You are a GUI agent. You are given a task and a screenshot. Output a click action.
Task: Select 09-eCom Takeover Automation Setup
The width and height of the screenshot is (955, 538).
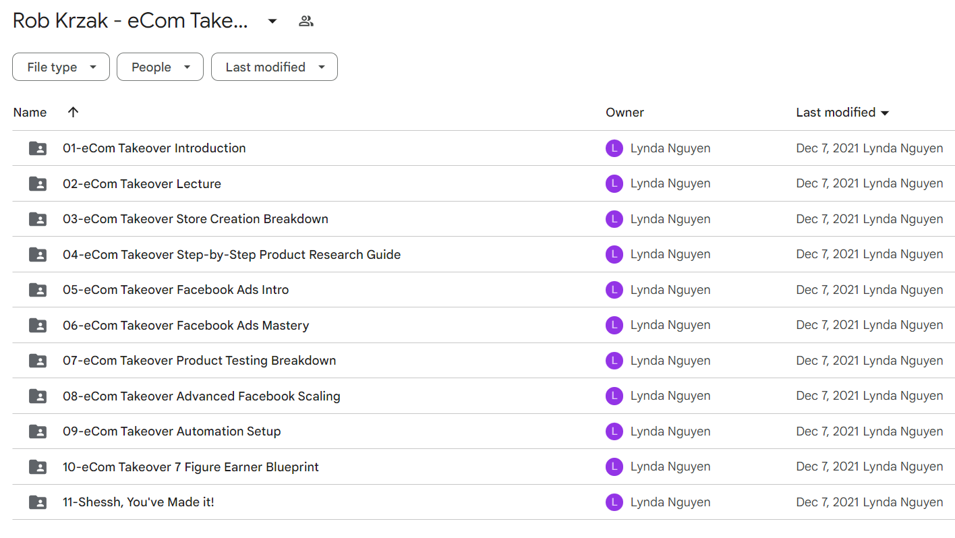tap(172, 431)
